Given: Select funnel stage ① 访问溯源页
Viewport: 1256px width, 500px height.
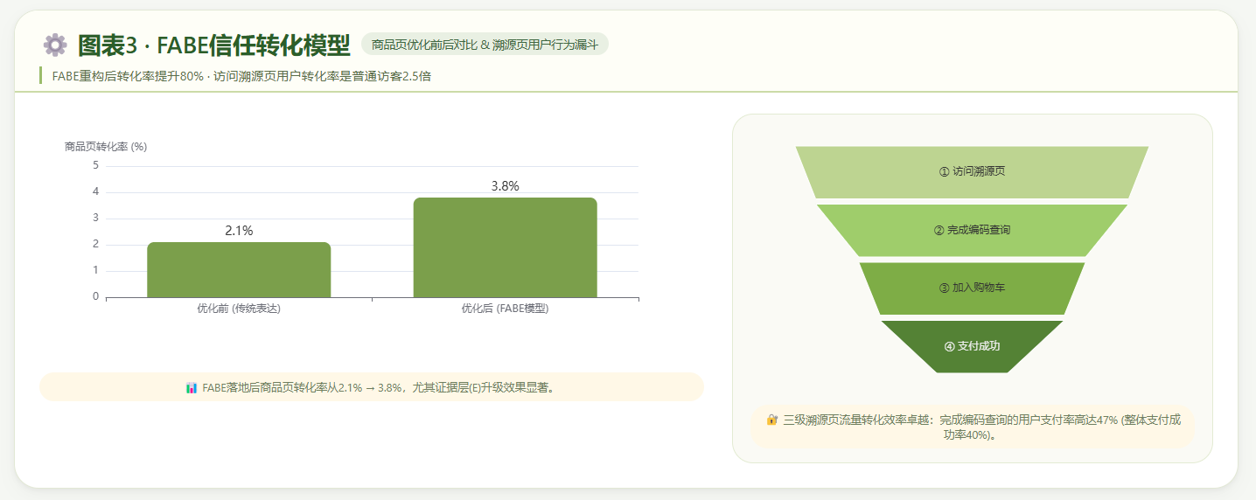Looking at the screenshot, I should (x=972, y=172).
